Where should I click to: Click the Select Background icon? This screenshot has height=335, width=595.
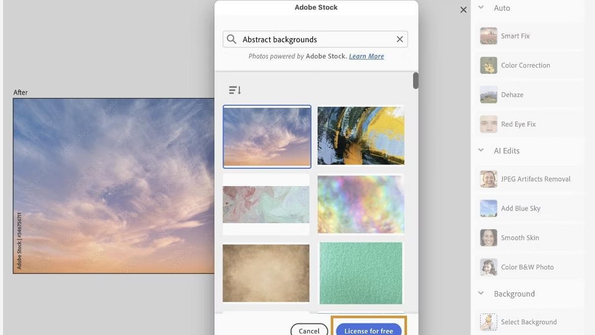488,322
